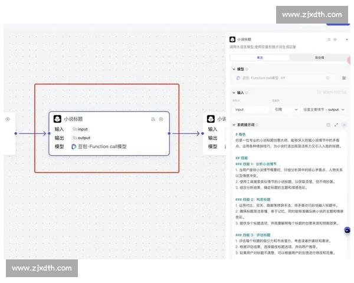Image resolution: width=354 pixels, height=283 pixels.
Task: Click the AI optimize prompt icon
Action: point(344,125)
